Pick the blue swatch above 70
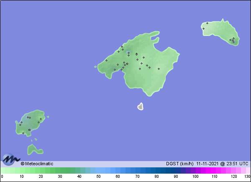This screenshot has width=251, height=182. point(137,170)
